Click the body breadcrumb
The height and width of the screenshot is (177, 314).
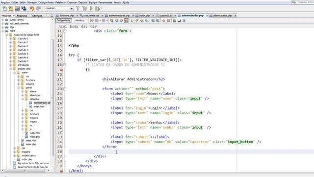(x=74, y=26)
